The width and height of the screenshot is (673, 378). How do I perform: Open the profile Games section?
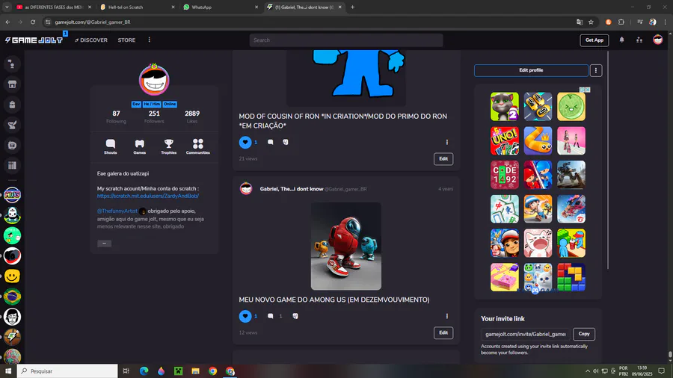140,146
